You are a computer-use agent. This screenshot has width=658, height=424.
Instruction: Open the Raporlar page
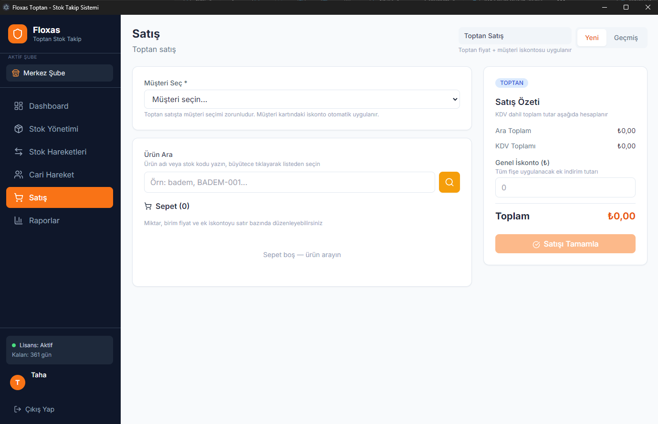pyautogui.click(x=60, y=220)
